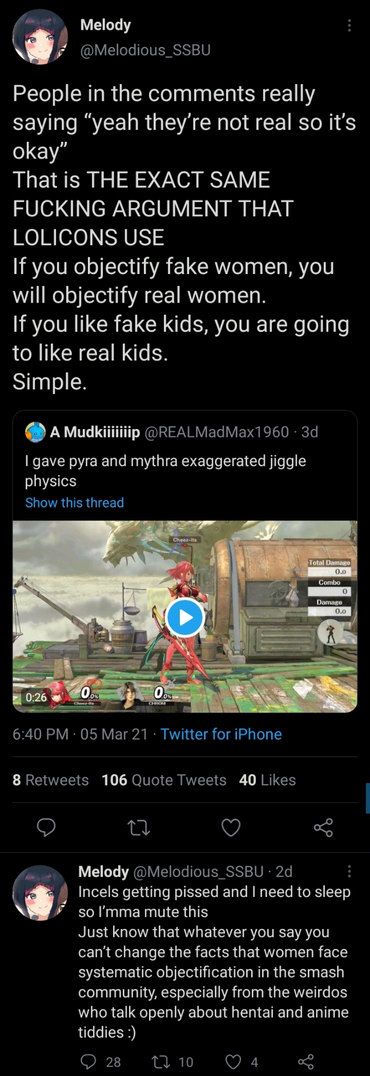Open the 'Show this thread' link
This screenshot has width=370, height=1076.
[74, 502]
